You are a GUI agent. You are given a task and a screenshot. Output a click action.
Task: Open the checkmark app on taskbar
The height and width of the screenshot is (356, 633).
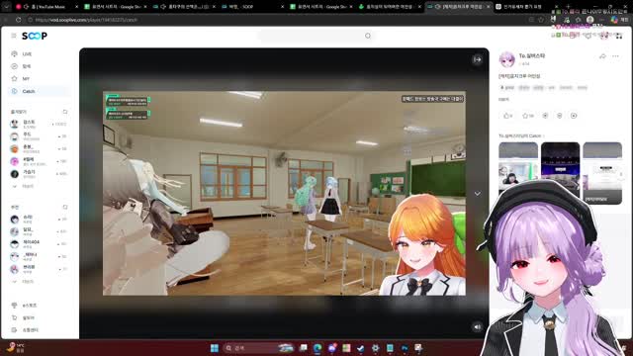pos(361,348)
